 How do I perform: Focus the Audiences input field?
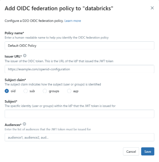[x=79, y=137]
